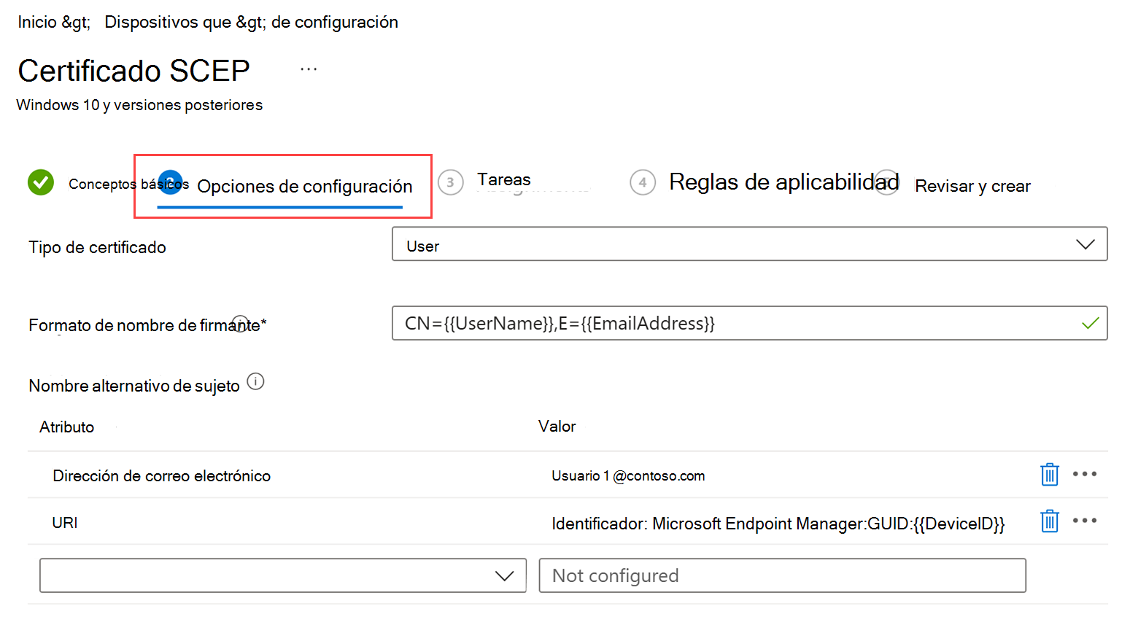
Task: Open the ellipsis menu next to Certificado SCEP
Action: tap(309, 69)
